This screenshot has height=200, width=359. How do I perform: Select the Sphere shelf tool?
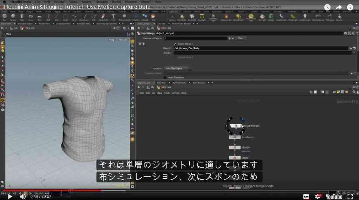click(x=13, y=17)
